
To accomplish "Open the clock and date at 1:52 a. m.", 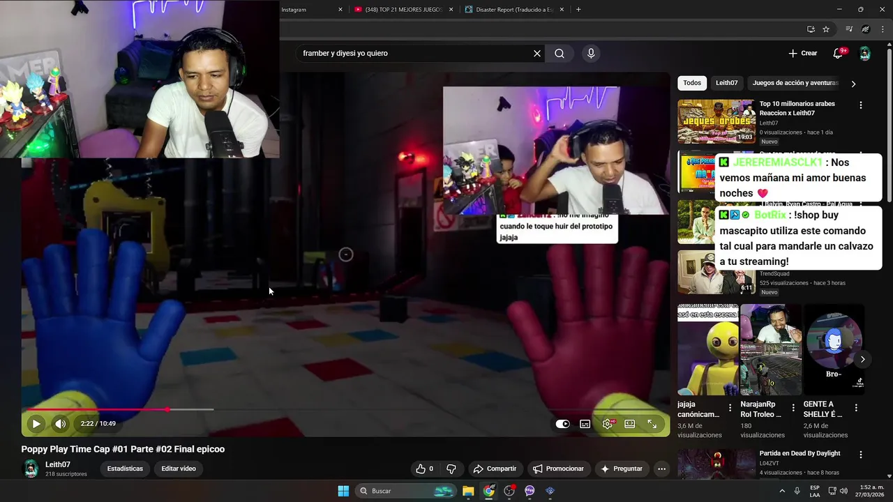I will pos(869,491).
